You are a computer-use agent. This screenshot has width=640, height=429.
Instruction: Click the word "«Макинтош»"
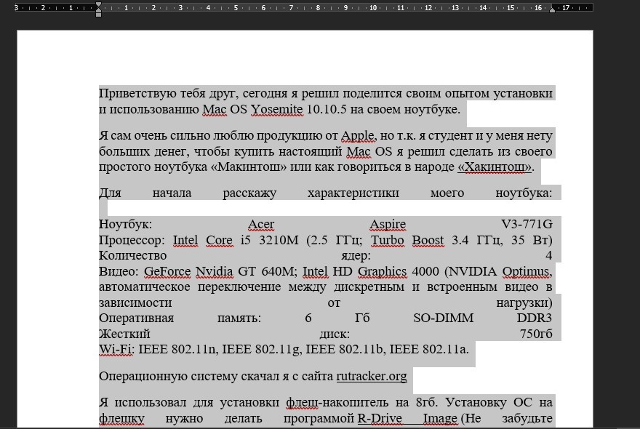[x=249, y=167]
